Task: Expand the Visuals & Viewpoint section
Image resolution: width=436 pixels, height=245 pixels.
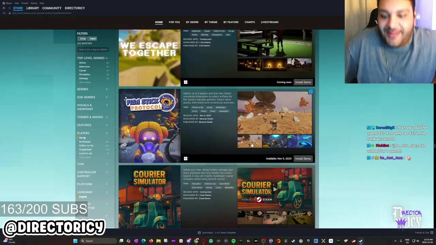Action: click(92, 107)
